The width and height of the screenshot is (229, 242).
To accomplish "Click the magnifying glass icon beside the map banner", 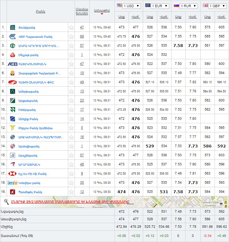I will coord(6,202).
